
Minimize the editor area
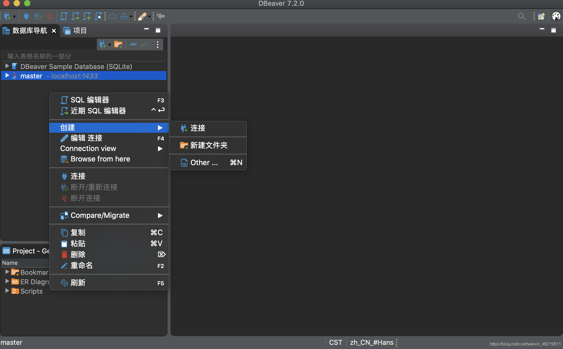[542, 29]
